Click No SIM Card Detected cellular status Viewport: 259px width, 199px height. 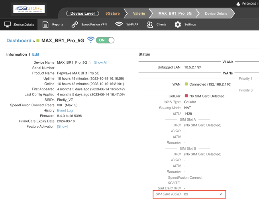pyautogui.click(x=207, y=96)
